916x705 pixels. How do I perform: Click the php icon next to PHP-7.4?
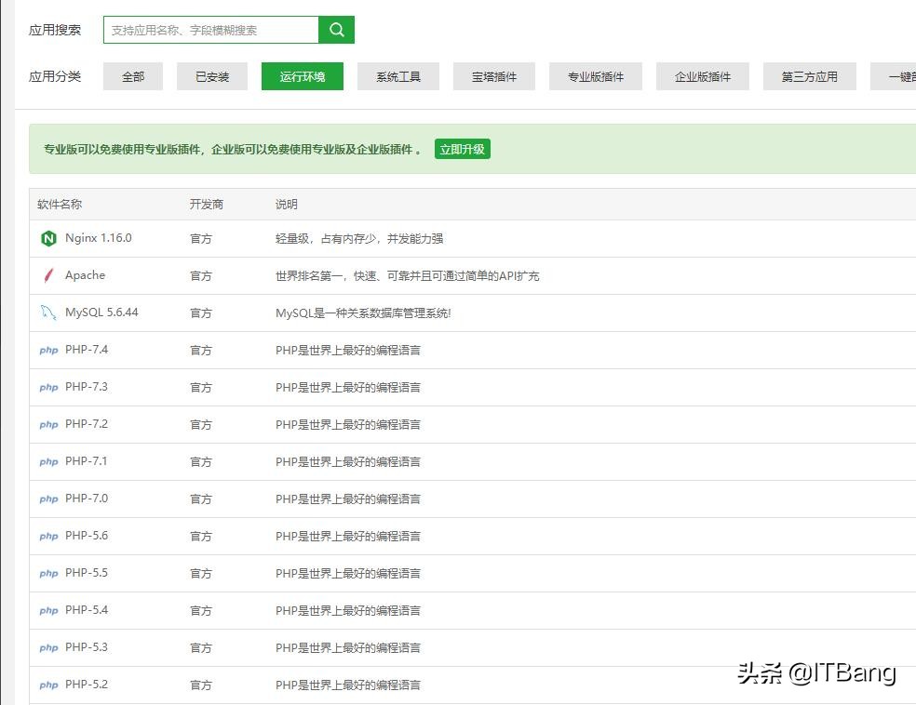[x=48, y=351]
